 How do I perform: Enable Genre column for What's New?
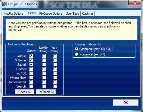[31, 78]
